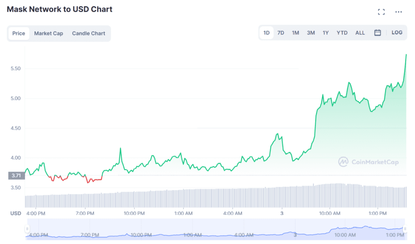Open the calendar date range picker
This screenshot has width=415, height=244.
pyautogui.click(x=377, y=32)
